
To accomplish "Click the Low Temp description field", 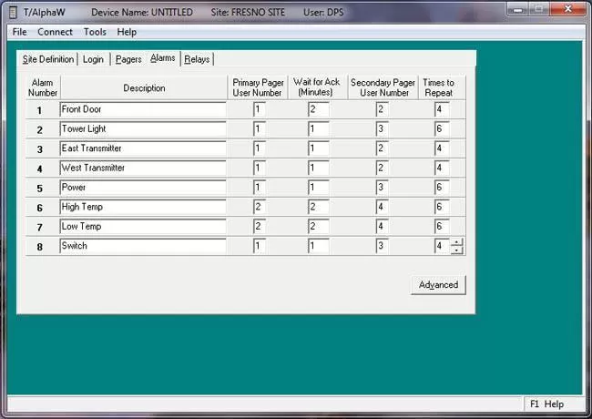I will click(x=143, y=227).
